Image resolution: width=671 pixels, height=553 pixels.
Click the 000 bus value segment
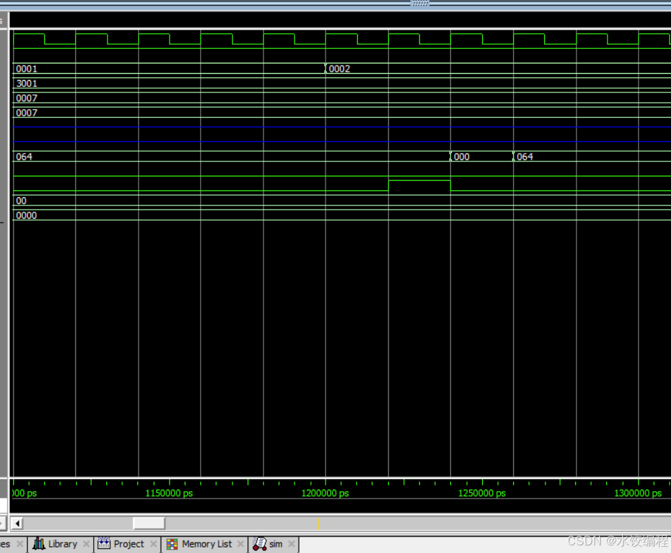coord(461,157)
